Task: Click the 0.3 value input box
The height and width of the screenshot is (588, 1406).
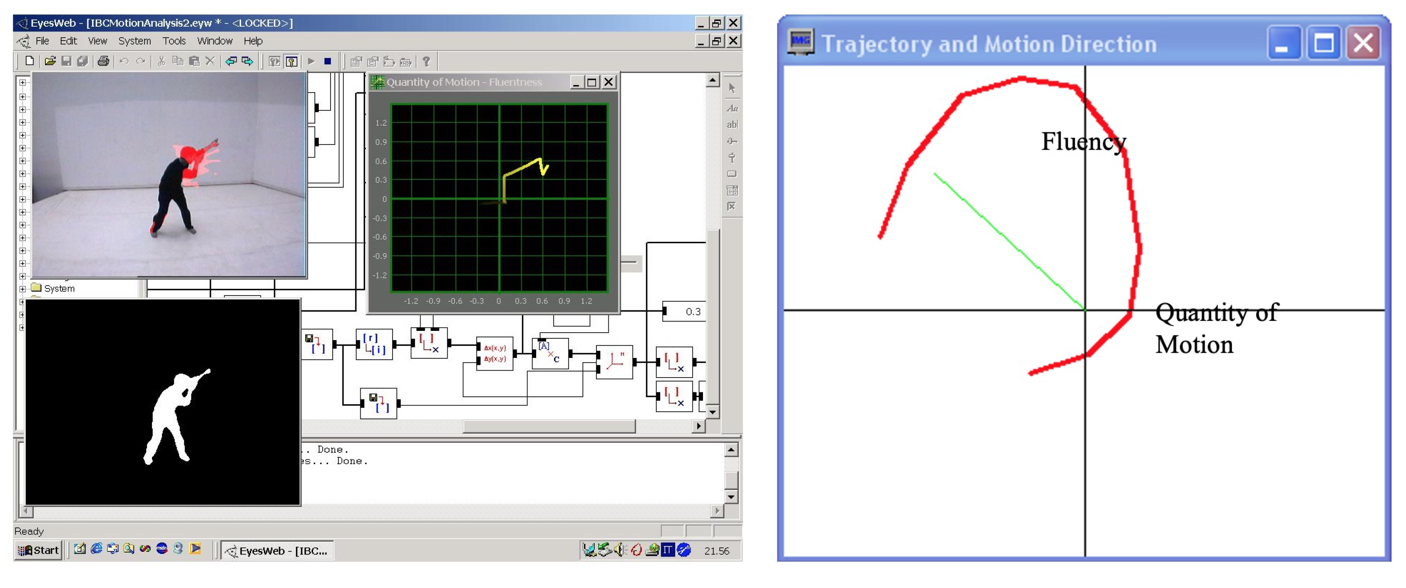Action: pos(686,311)
